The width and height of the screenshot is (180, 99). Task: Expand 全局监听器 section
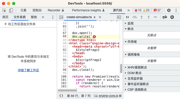tap(152, 79)
